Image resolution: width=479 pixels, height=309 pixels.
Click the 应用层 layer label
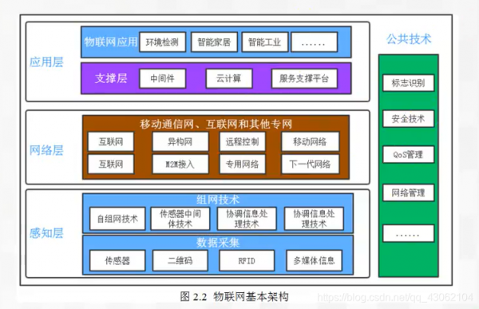click(46, 62)
